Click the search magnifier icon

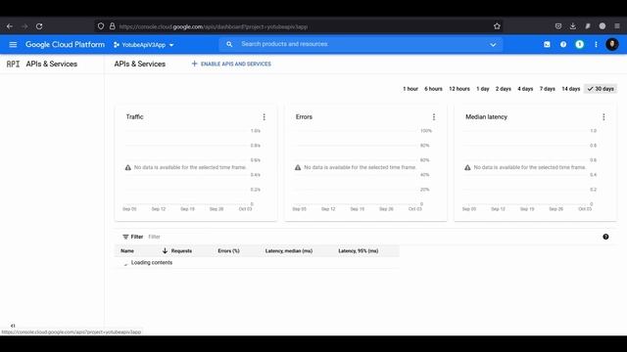point(229,44)
